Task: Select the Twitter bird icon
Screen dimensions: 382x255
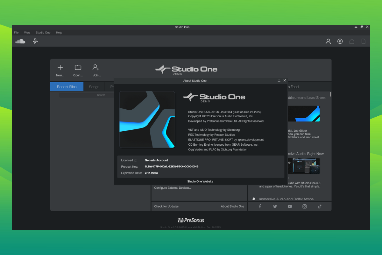Action: pyautogui.click(x=275, y=206)
